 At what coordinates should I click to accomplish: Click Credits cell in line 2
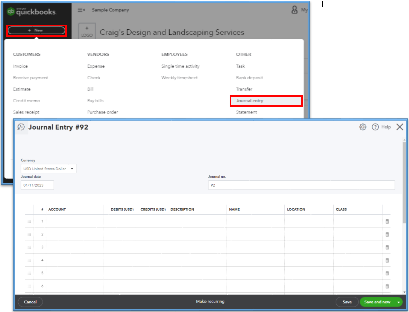pyautogui.click(x=152, y=234)
